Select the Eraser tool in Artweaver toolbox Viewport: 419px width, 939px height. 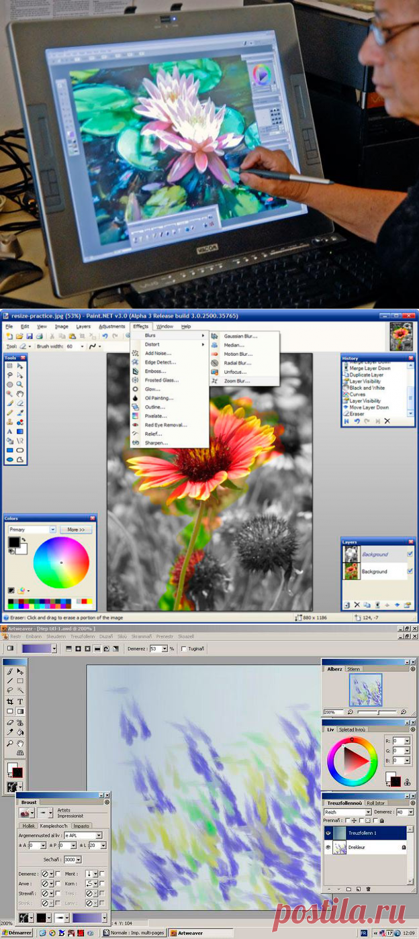click(10, 722)
